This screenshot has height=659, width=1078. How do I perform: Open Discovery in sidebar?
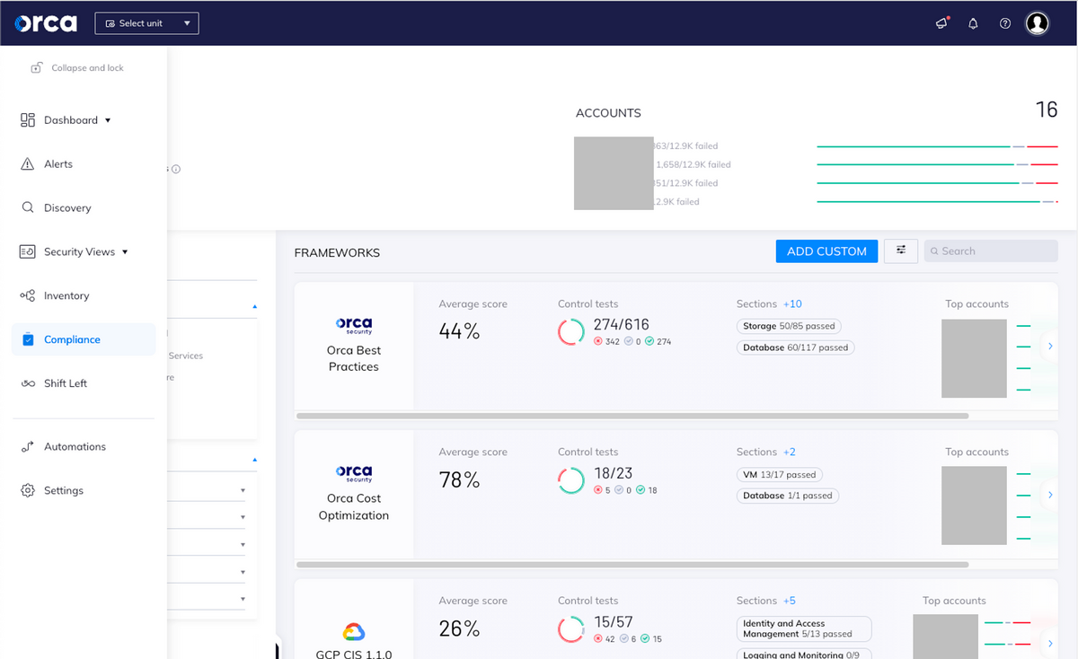[x=67, y=208]
